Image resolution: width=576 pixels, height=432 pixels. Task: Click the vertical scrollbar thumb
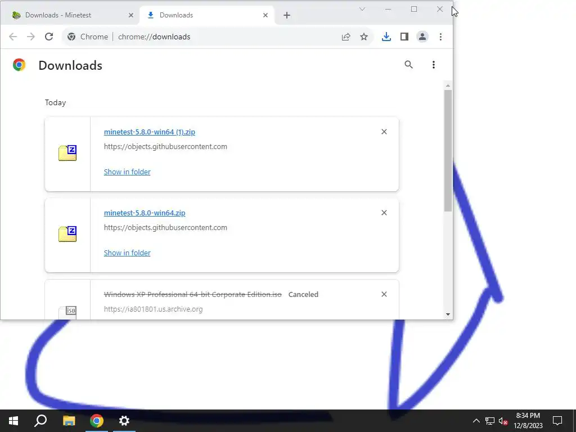[448, 151]
